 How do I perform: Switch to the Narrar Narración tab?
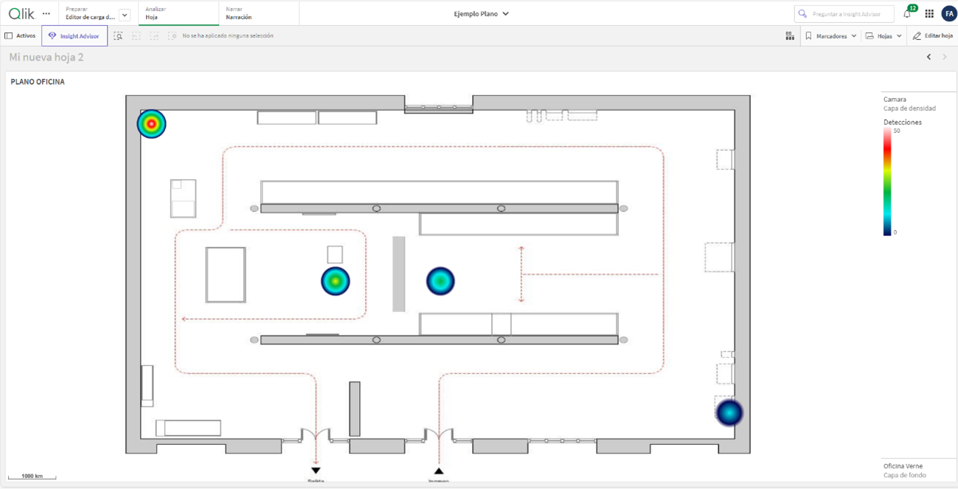click(259, 13)
